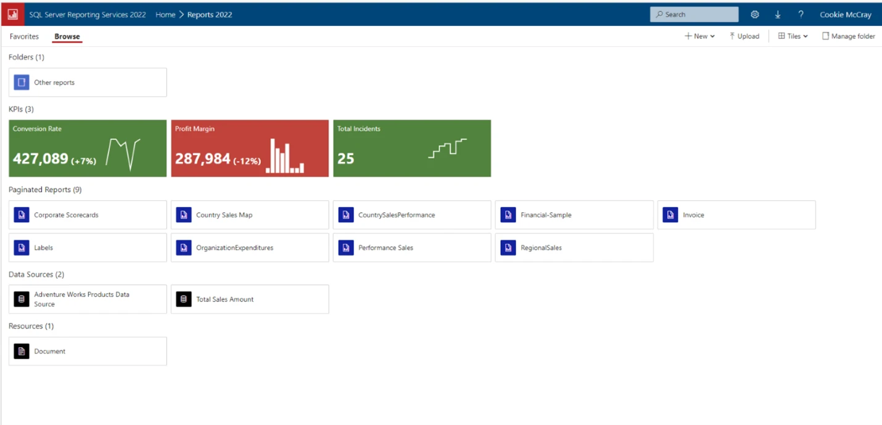Viewport: 882px width, 425px height.
Task: Click the Document resource file icon
Action: (22, 351)
